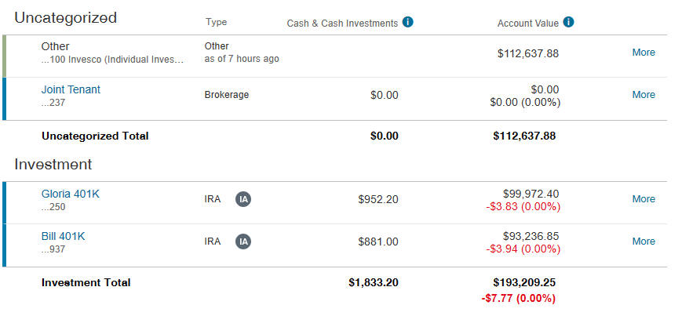The image size is (682, 316).
Task: Click the IA badge on Gloria 401K row
Action: coord(243,199)
